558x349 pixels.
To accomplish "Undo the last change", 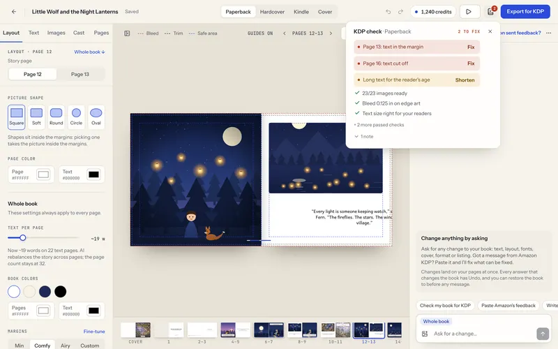I will click(x=389, y=12).
